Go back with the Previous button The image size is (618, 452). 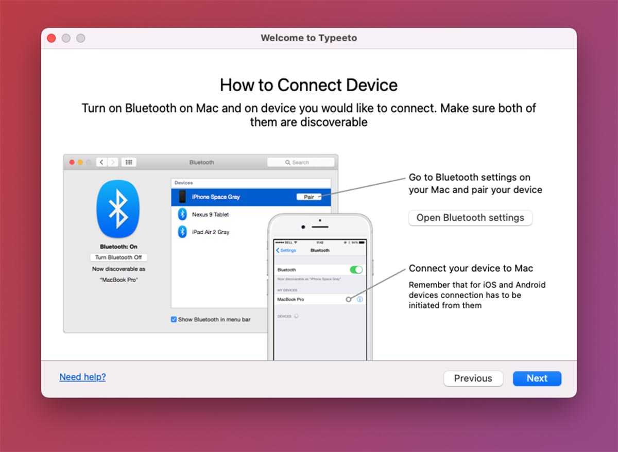(473, 378)
